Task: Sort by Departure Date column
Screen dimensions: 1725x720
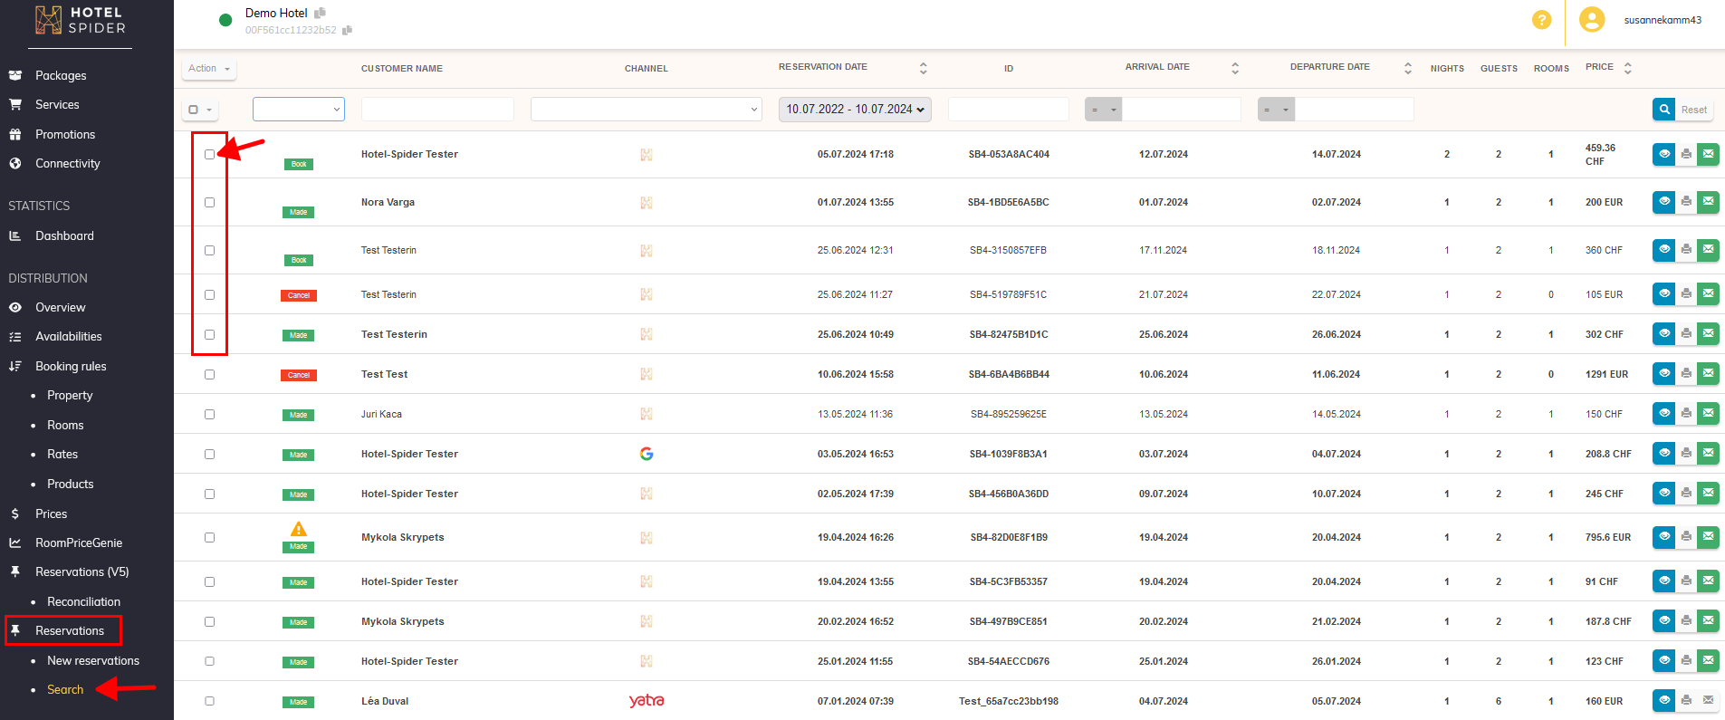Action: 1407,68
